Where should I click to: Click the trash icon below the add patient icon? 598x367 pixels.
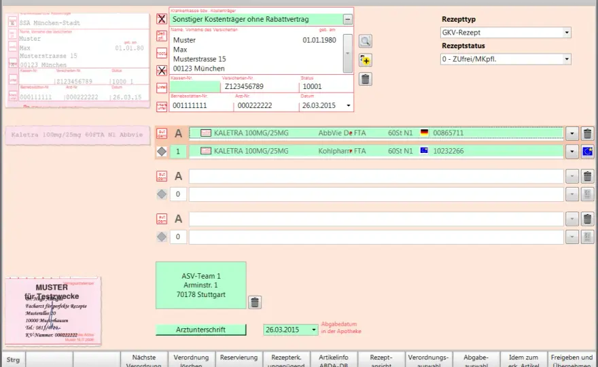click(x=366, y=80)
